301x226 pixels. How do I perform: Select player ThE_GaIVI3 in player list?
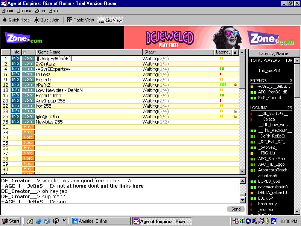(269, 70)
